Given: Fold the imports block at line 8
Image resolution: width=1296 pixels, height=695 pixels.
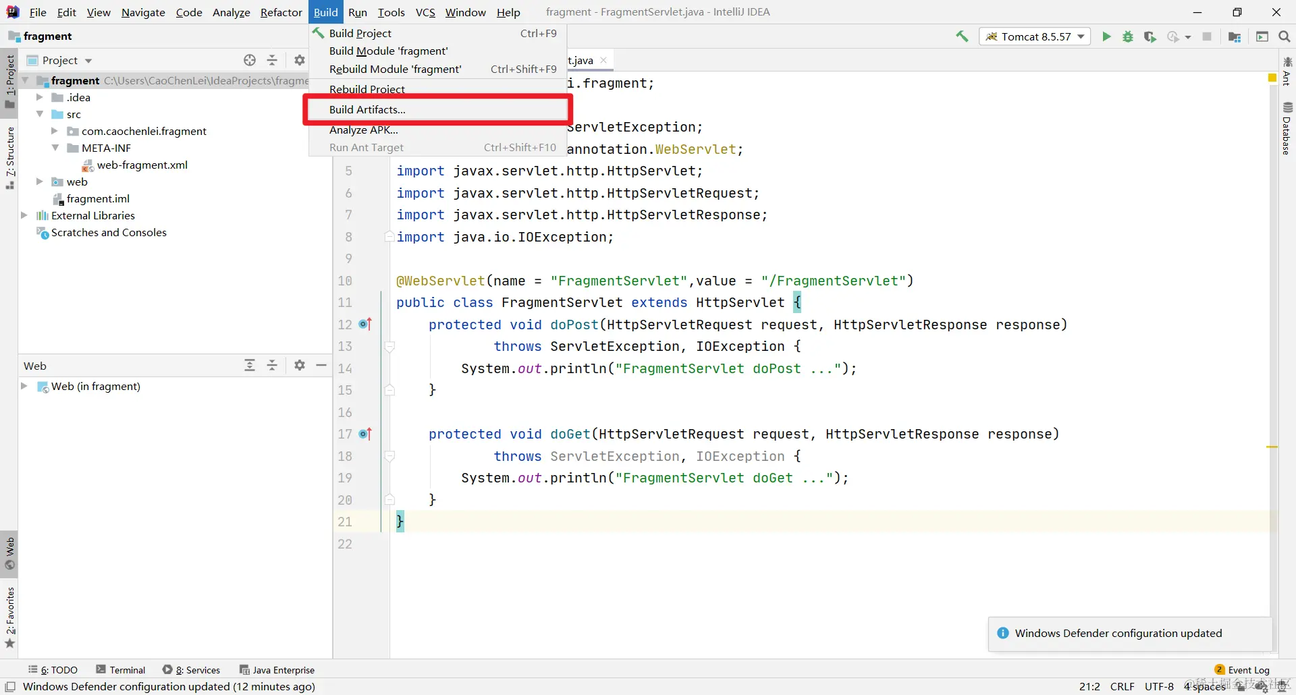Looking at the screenshot, I should [389, 237].
